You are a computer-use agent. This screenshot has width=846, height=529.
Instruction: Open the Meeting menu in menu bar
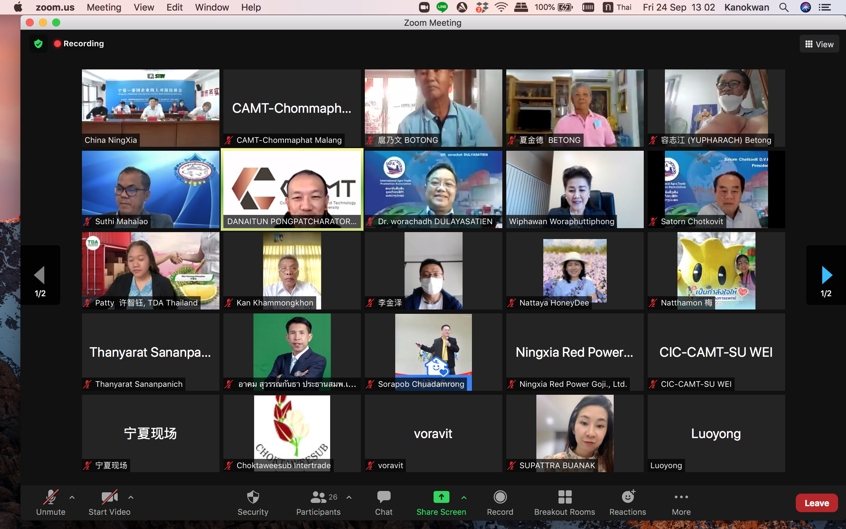pyautogui.click(x=104, y=7)
